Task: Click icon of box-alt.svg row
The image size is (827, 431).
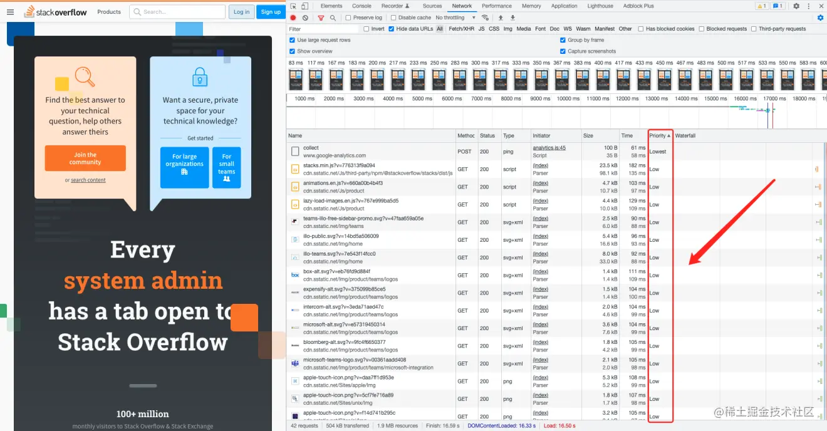Action: click(x=294, y=275)
